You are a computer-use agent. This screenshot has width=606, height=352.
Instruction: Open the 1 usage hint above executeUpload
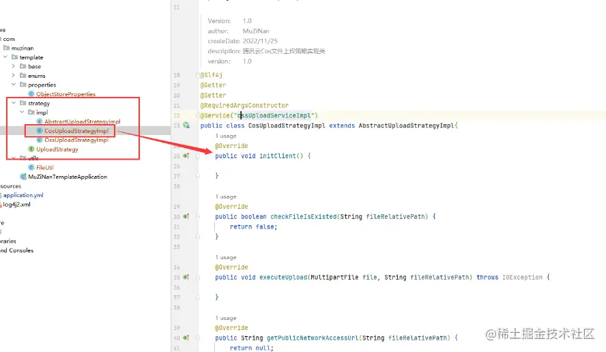226,257
